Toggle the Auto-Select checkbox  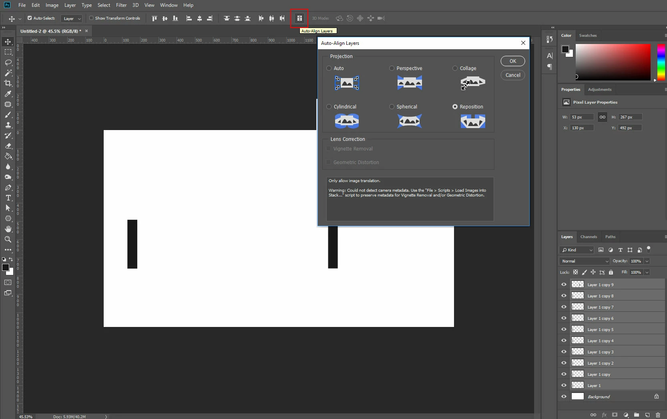[x=30, y=18]
